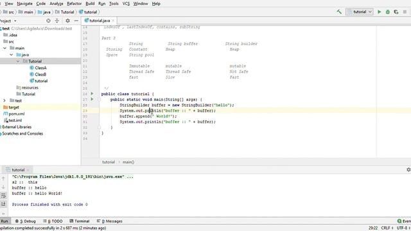Screen dimensions: 411x231
Task: Open the Tools menu
Action: [114, 4]
